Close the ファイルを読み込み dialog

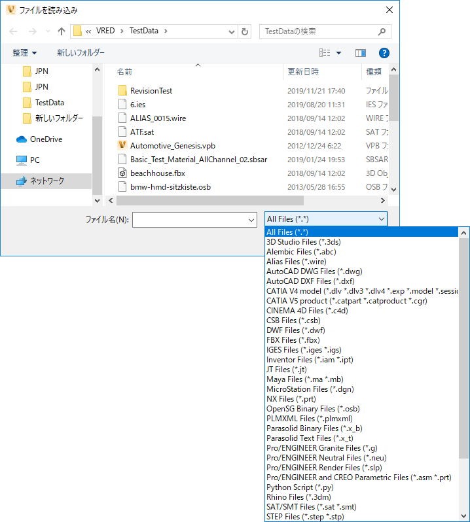[x=389, y=10]
